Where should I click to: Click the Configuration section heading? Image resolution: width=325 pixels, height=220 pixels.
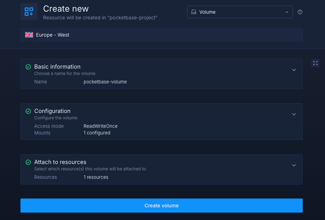tap(52, 111)
